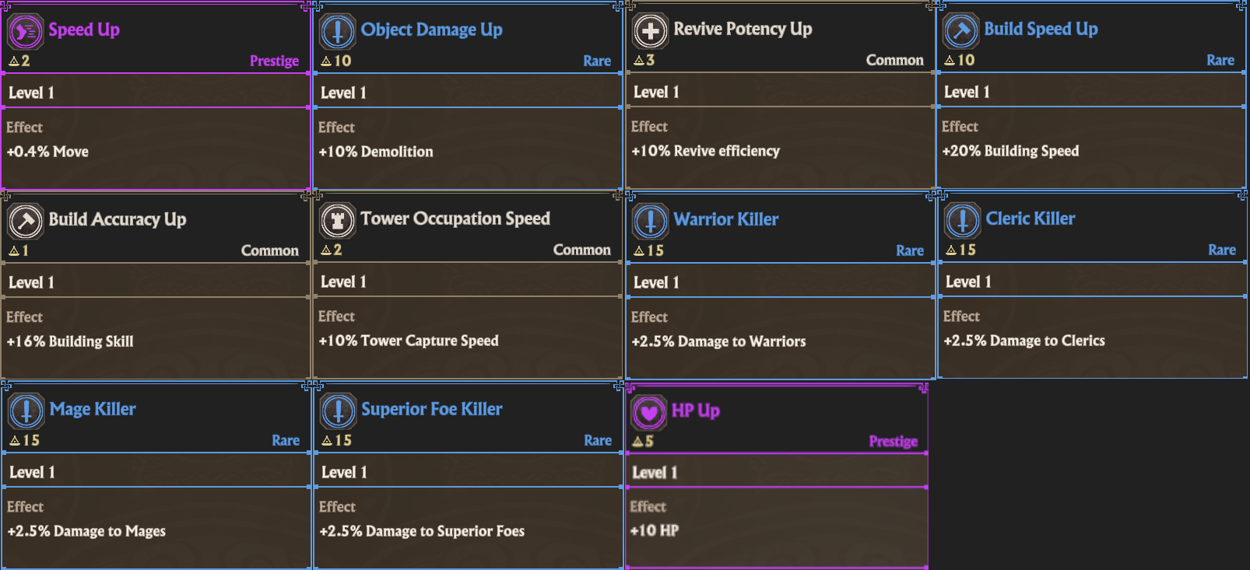Click the Mage Killer sword icon

point(26,411)
